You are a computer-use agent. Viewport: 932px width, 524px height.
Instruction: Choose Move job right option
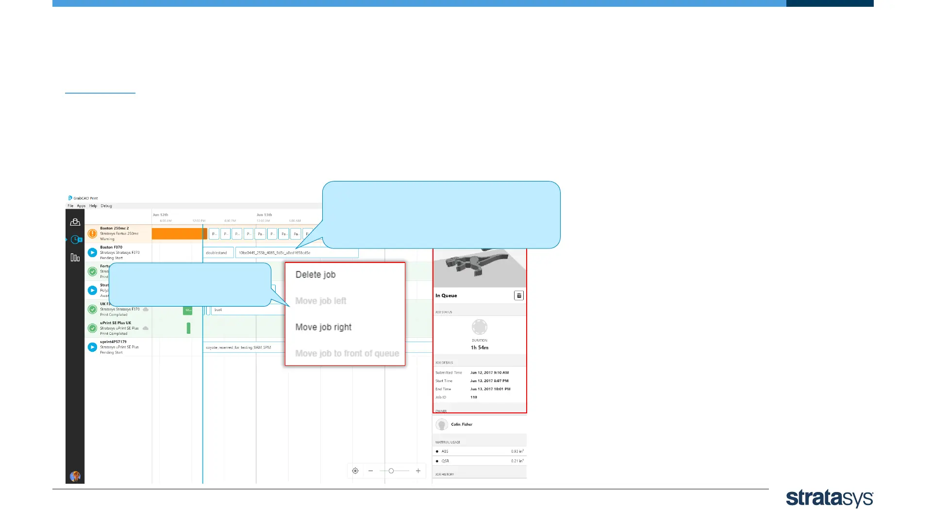323,327
